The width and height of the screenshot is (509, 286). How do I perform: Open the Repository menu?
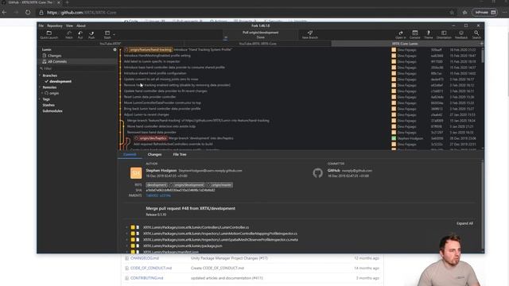(x=55, y=25)
